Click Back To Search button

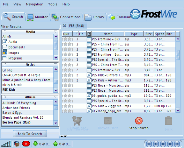pyautogui.click(x=30, y=134)
